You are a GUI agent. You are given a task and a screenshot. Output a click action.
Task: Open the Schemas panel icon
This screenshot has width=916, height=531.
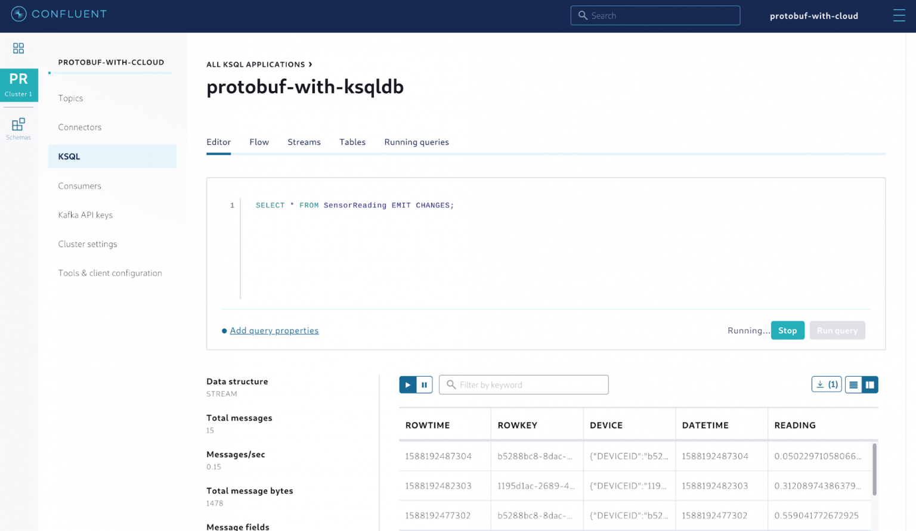click(x=18, y=128)
